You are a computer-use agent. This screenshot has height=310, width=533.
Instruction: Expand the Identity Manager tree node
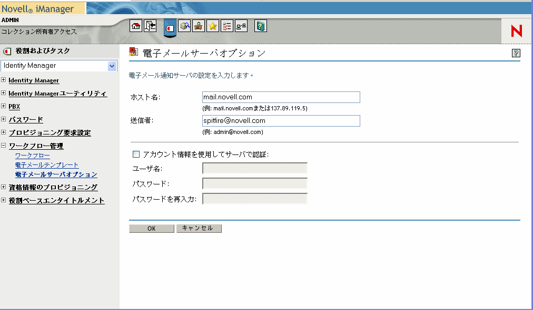(x=3, y=80)
